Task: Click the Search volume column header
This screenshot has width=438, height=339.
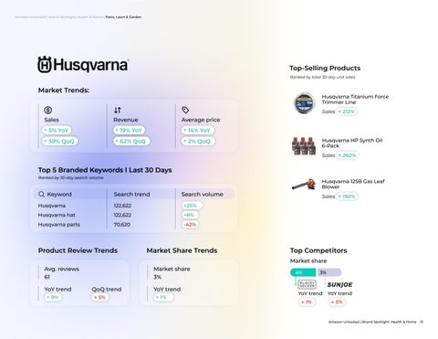Action: tap(203, 195)
